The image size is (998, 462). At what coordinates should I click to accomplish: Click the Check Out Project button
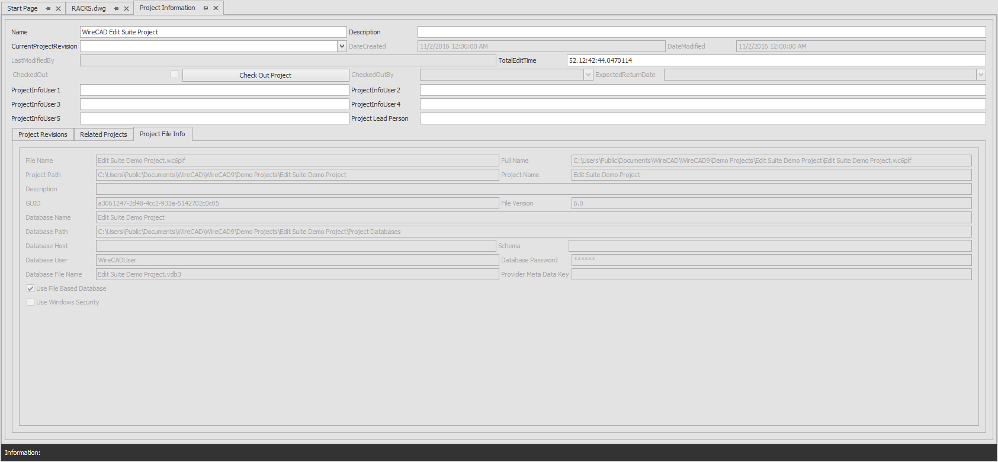point(265,75)
